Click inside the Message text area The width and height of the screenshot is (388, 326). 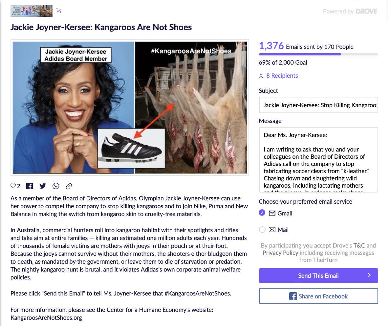point(318,160)
